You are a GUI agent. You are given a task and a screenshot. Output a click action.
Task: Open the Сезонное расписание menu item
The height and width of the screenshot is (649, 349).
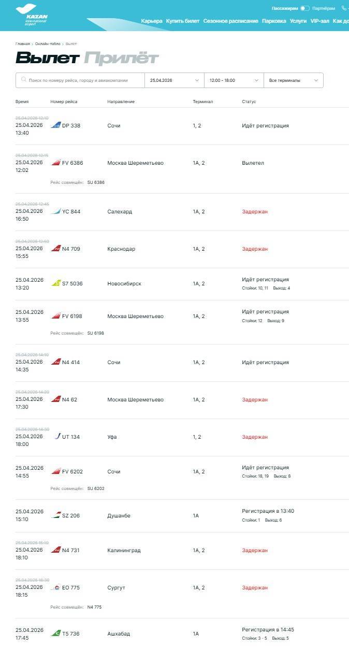(x=230, y=21)
